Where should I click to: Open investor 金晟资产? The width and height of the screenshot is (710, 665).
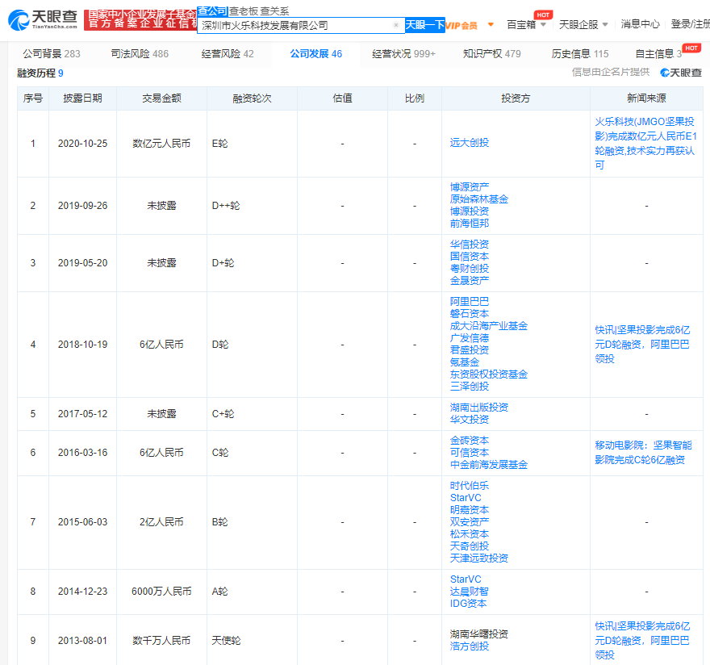(469, 280)
